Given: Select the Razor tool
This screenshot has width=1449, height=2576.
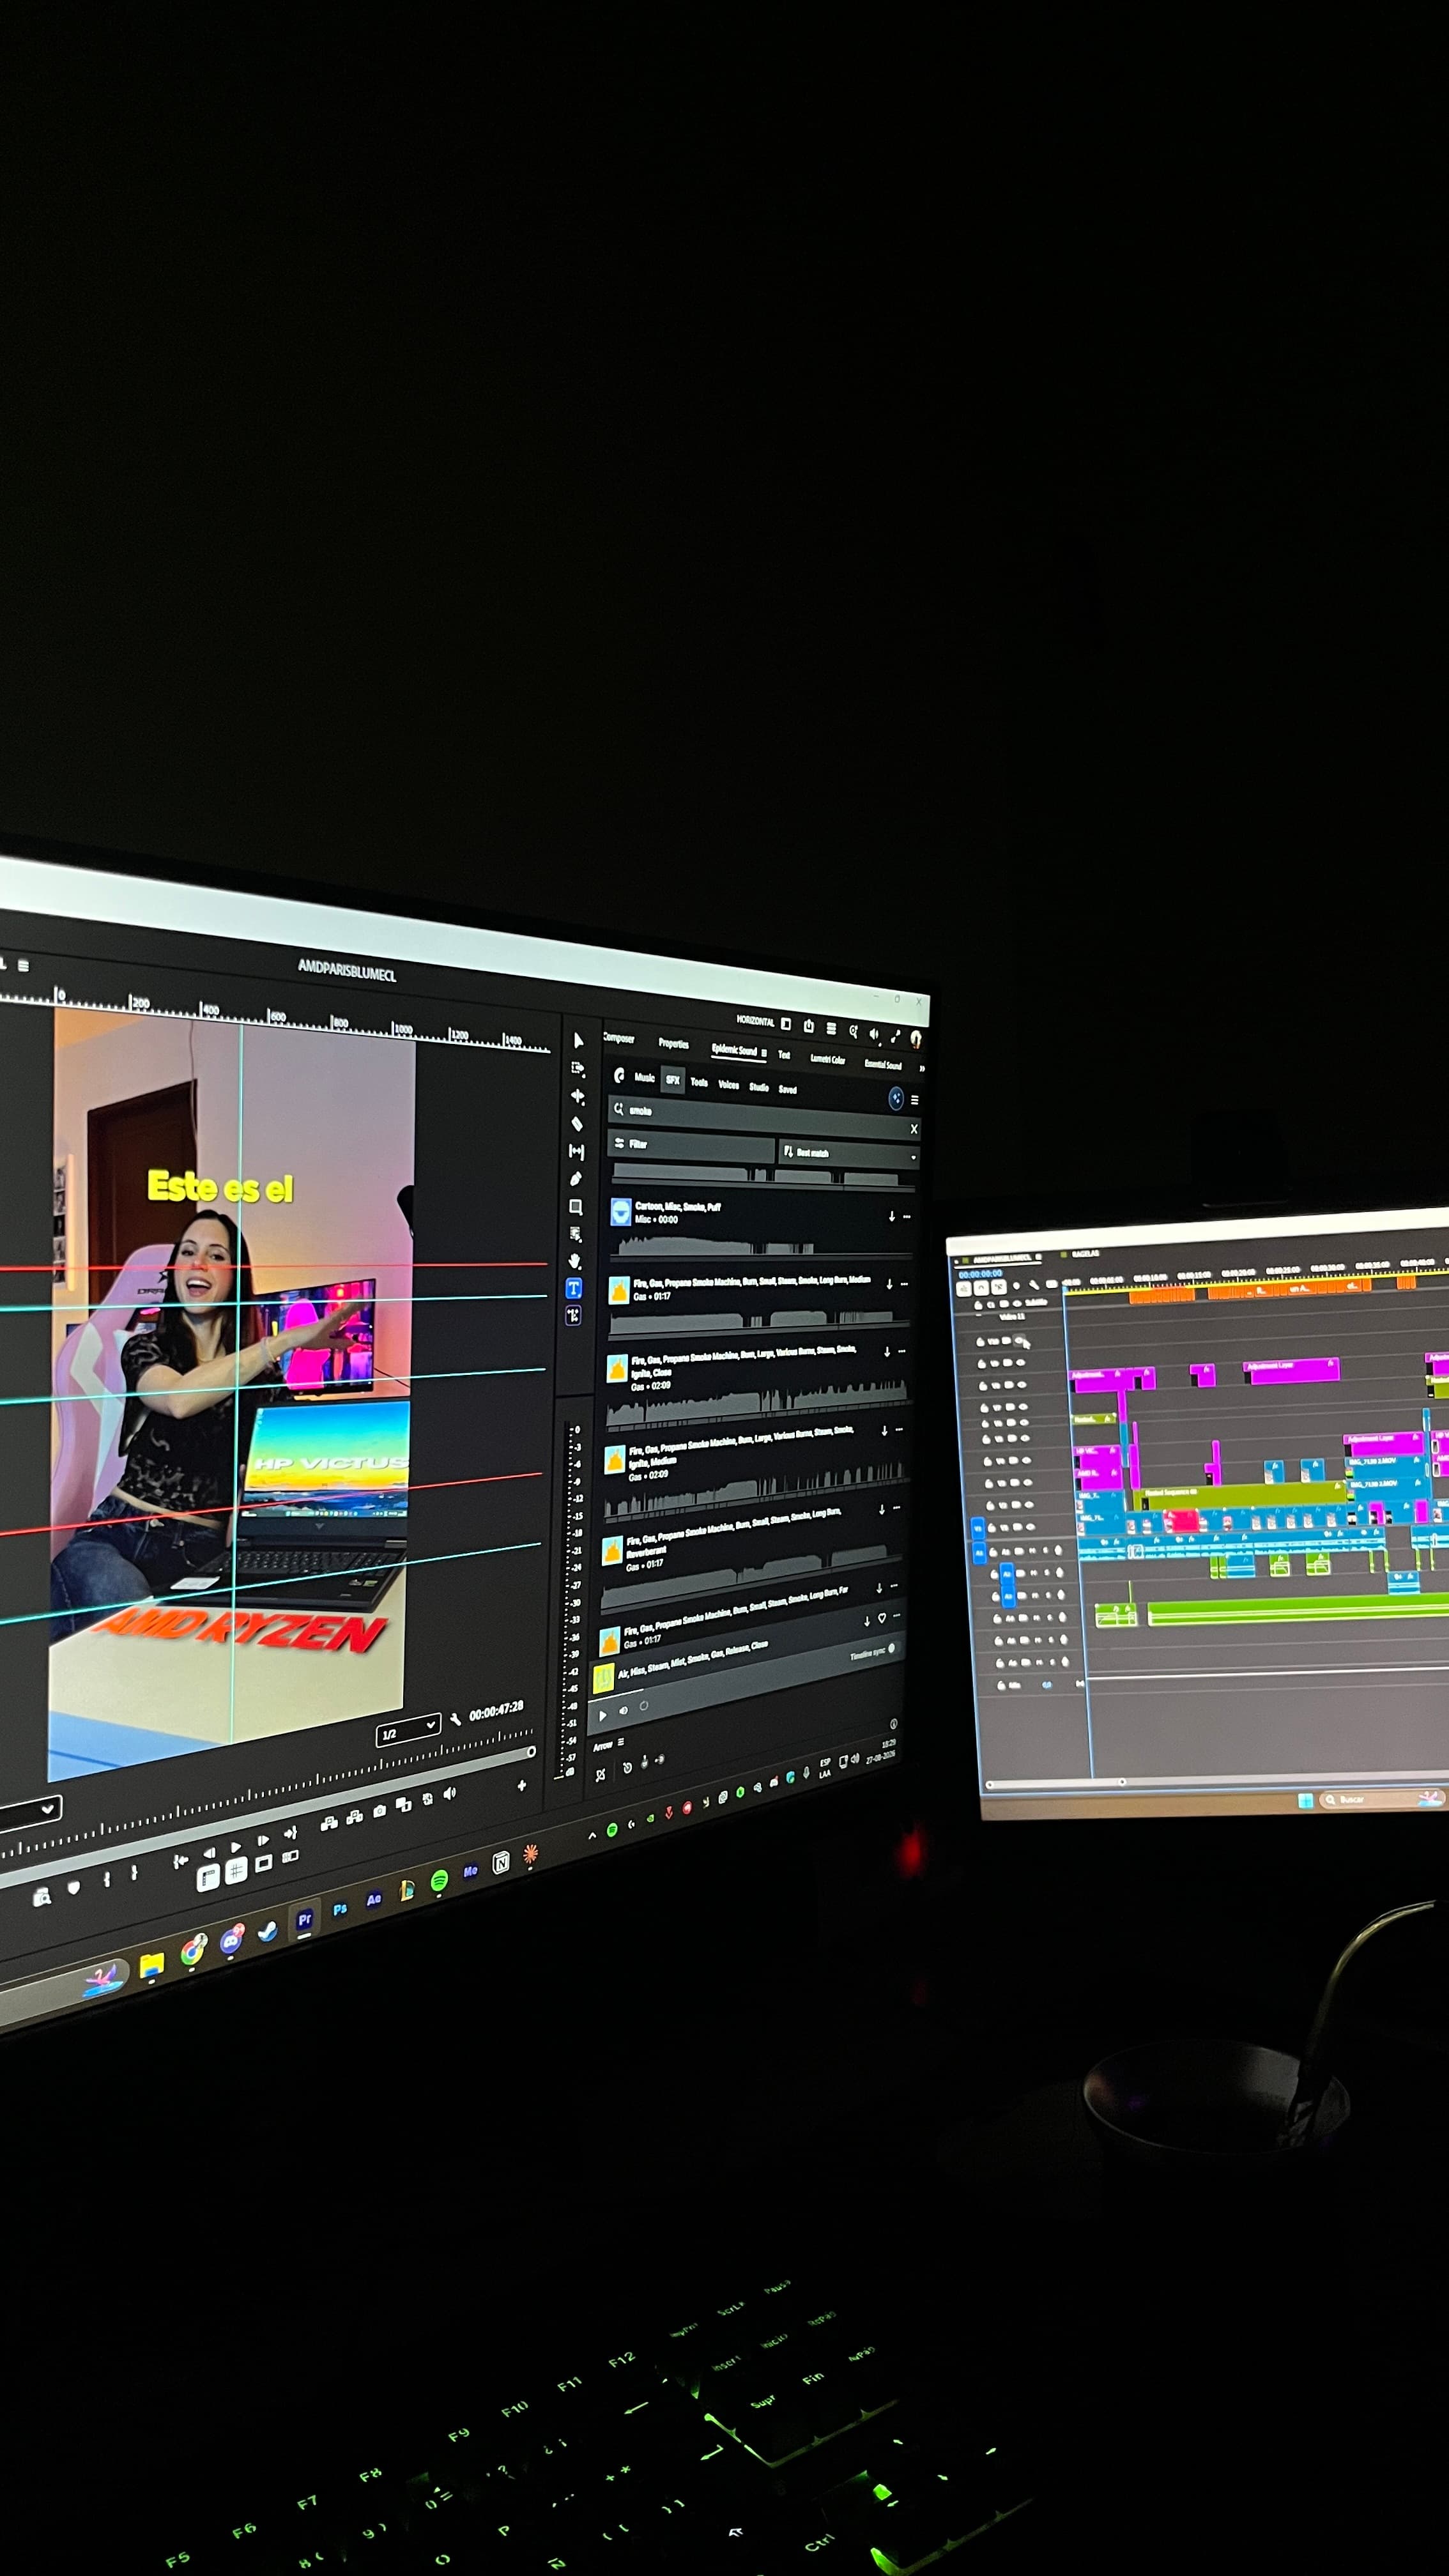Looking at the screenshot, I should click(x=577, y=1124).
